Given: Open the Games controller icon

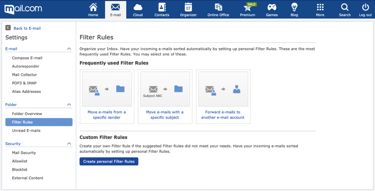Looking at the screenshot, I should point(272,7).
